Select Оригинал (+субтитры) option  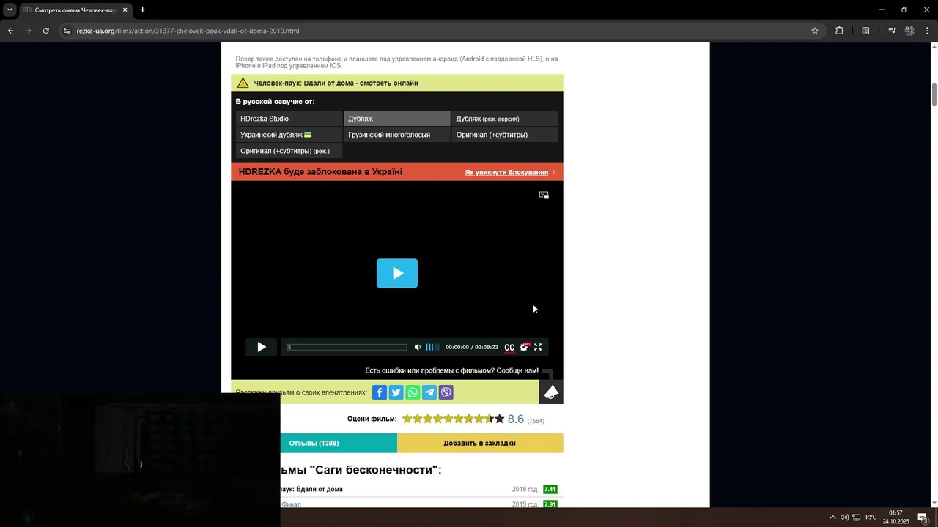coord(505,135)
